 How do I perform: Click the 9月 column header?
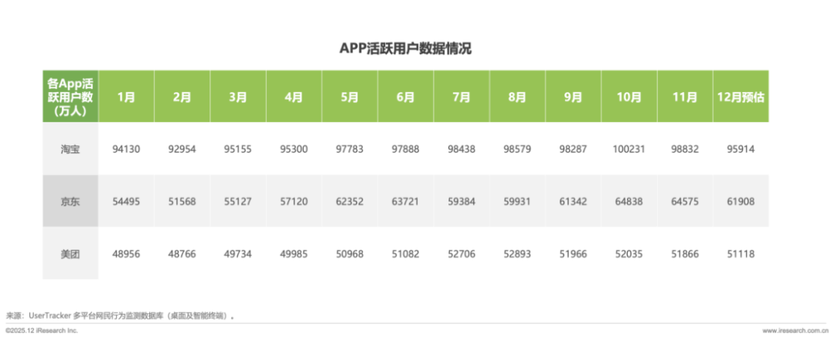[x=574, y=97]
